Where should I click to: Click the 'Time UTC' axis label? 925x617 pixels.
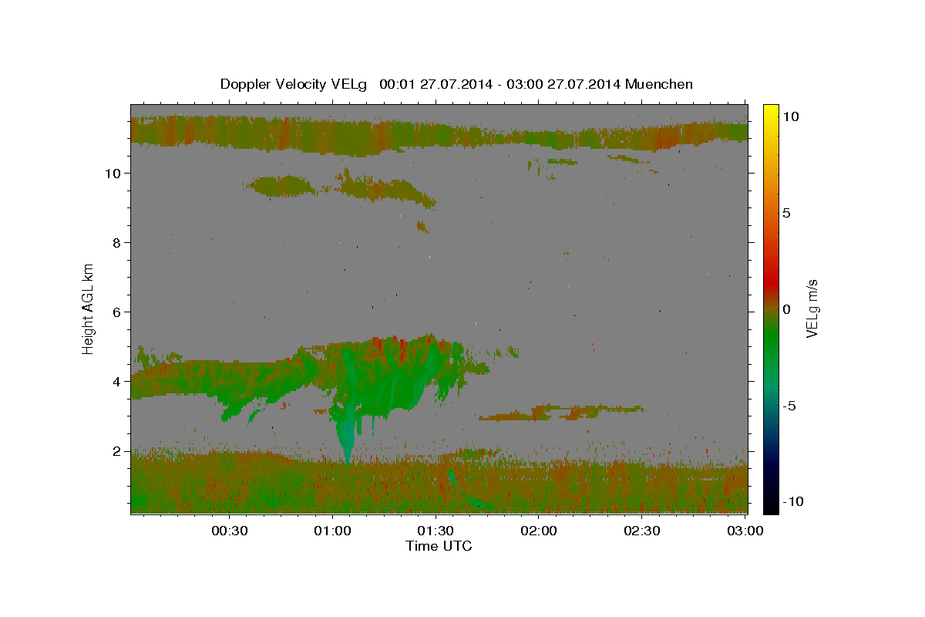439,546
